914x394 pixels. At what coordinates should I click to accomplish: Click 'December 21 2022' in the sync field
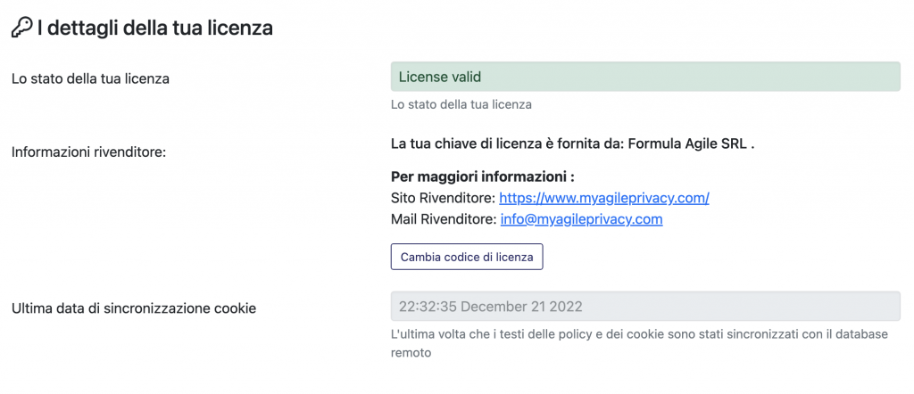(x=523, y=307)
